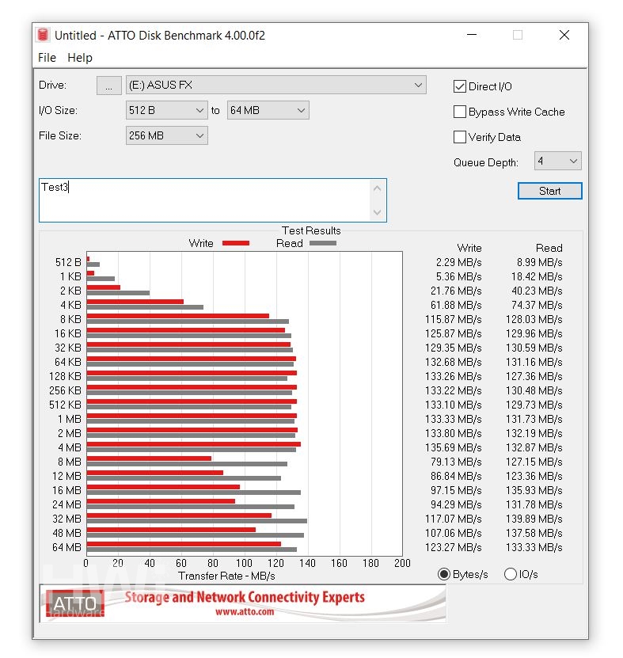Open the File menu

47,58
